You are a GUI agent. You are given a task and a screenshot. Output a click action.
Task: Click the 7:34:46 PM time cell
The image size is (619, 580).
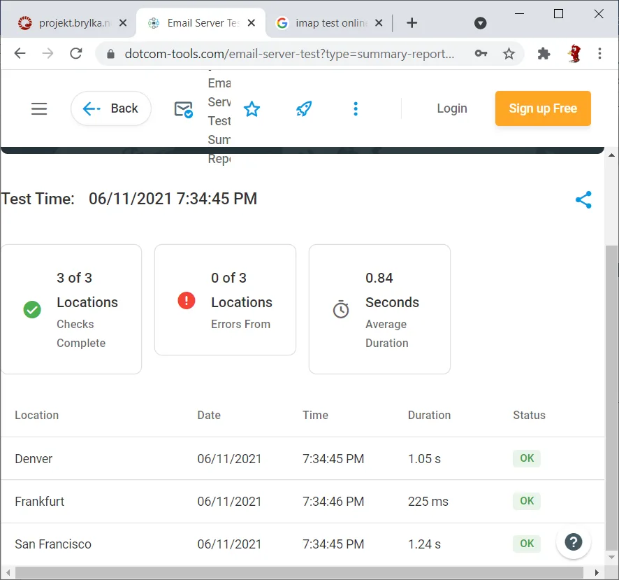point(333,502)
